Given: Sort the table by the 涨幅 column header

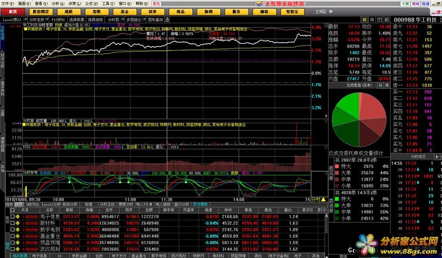Looking at the screenshot, I should pyautogui.click(x=89, y=210).
